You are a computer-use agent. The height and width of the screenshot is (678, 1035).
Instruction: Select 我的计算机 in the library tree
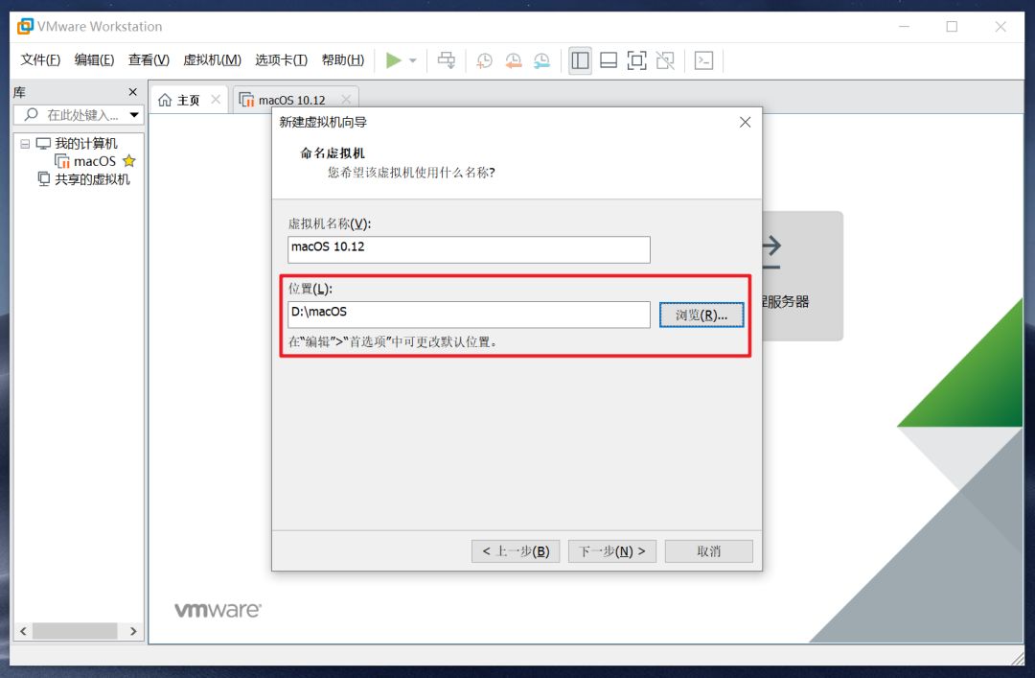tap(86, 144)
